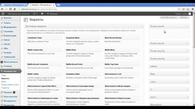Screen dimensions: 195x109
Task: Open a new browser tab
Action: point(58,5)
